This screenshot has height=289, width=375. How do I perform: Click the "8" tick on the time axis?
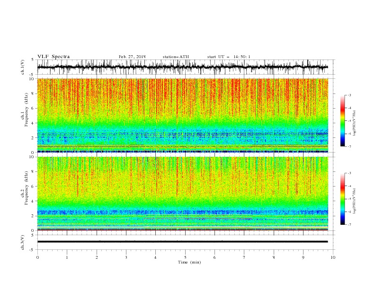tap(274, 257)
